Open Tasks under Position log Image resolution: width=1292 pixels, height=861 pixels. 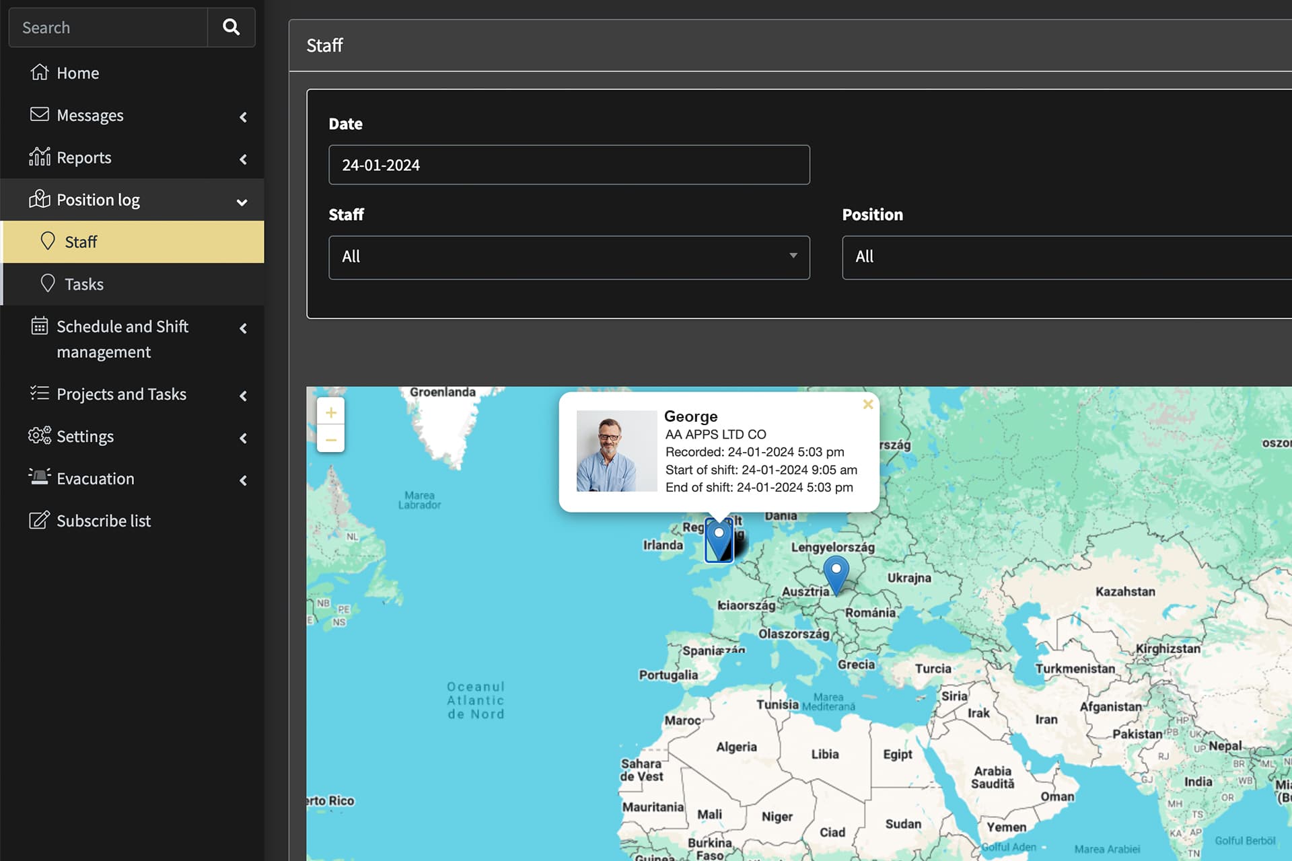pyautogui.click(x=84, y=284)
